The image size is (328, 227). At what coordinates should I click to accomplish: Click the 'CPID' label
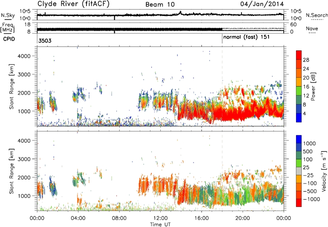[x=9, y=39]
